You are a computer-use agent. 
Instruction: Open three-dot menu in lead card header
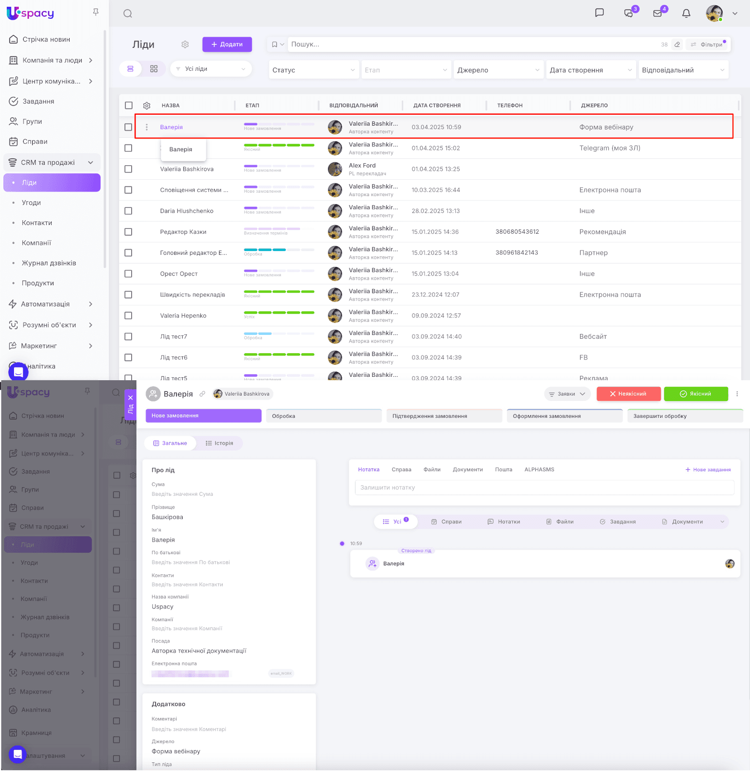pos(737,394)
